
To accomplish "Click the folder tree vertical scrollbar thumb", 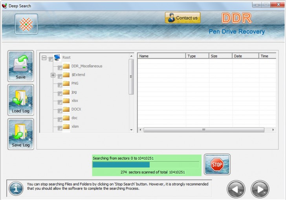I will (x=131, y=77).
